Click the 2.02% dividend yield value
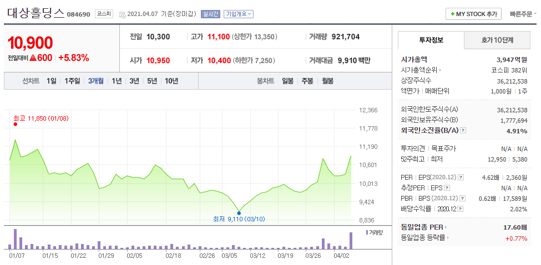The image size is (541, 265). coord(519,209)
